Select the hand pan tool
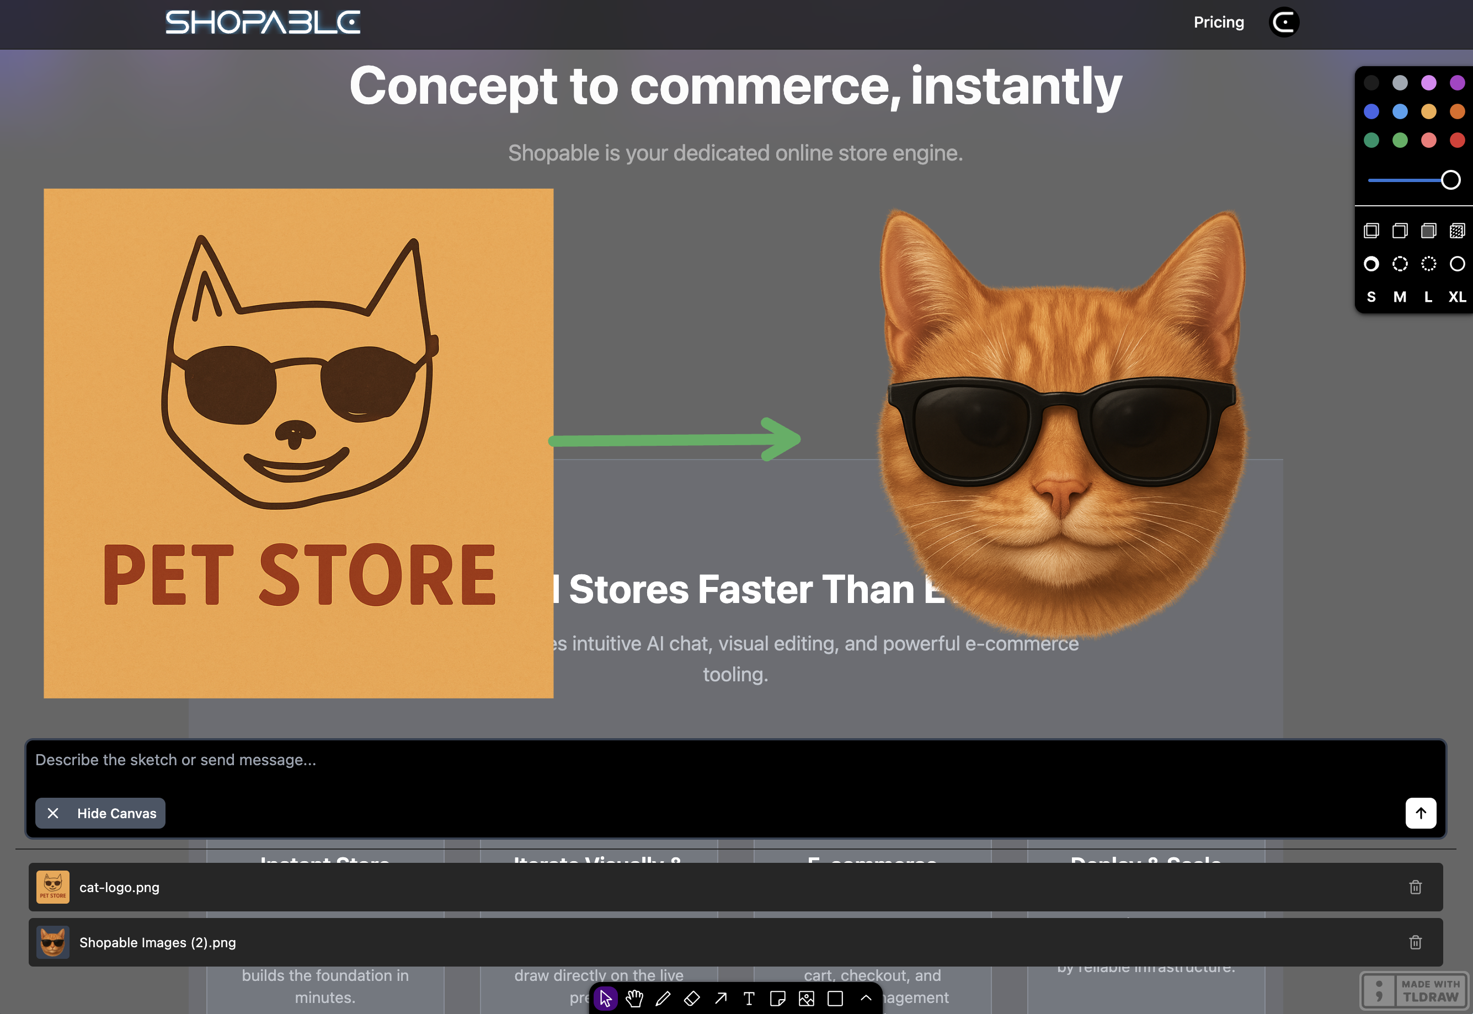The width and height of the screenshot is (1473, 1014). pyautogui.click(x=634, y=999)
